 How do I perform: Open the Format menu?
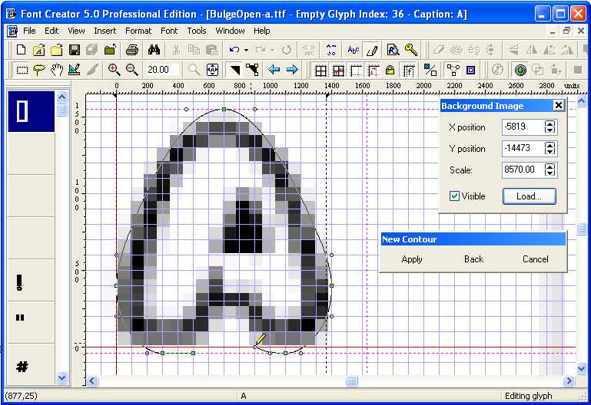[138, 31]
